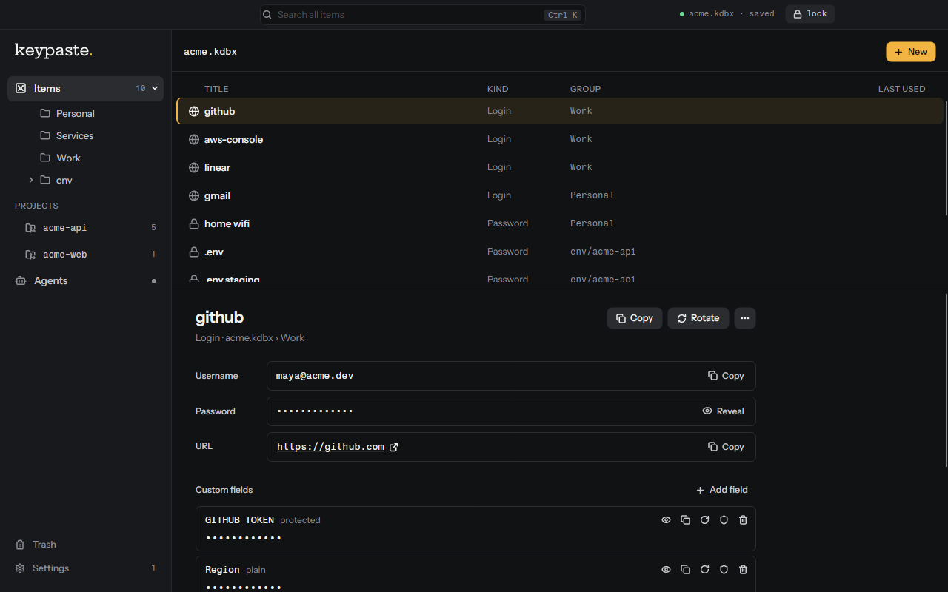This screenshot has width=948, height=592.
Task: Collapse the Items section chevron
Action: (155, 88)
